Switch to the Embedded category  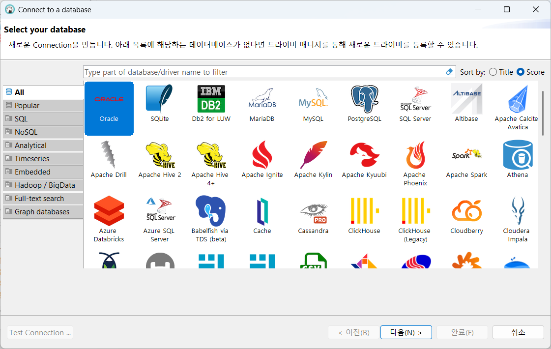pyautogui.click(x=43, y=172)
